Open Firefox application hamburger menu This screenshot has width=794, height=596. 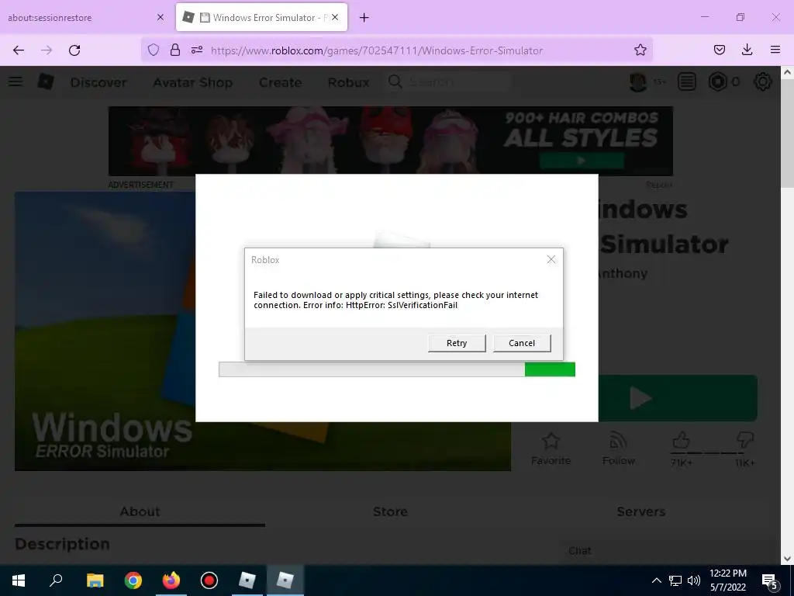775,50
